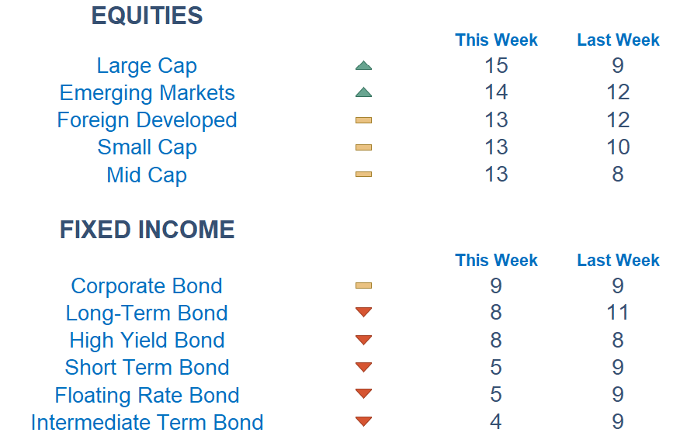Image resolution: width=680 pixels, height=436 pixels.
Task: Click the red down arrow beside Short Term Bond
Action: point(363,367)
